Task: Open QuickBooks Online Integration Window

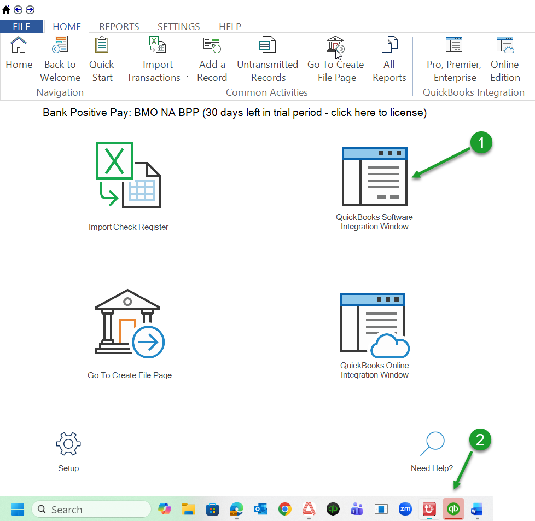Action: click(x=374, y=325)
